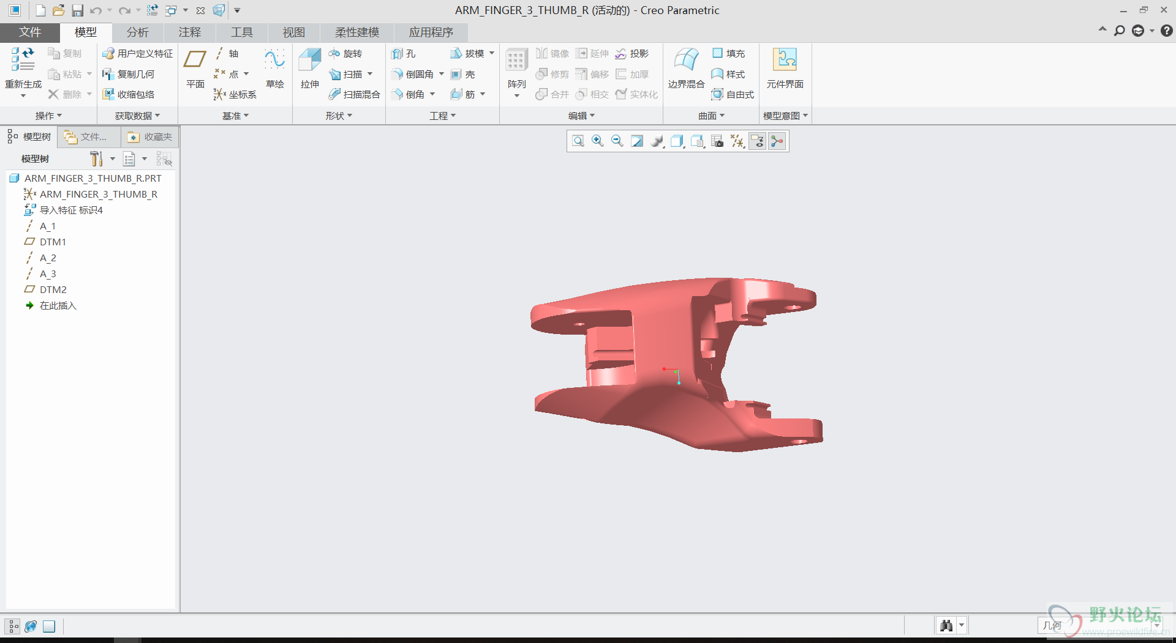Expand the Engineering (工程) group dropdown
Viewport: 1176px width, 643px height.
[x=442, y=116]
